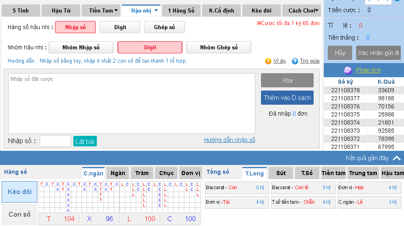Switch to the 5 Tinh tab
The width and height of the screenshot is (404, 226).
(x=21, y=11)
